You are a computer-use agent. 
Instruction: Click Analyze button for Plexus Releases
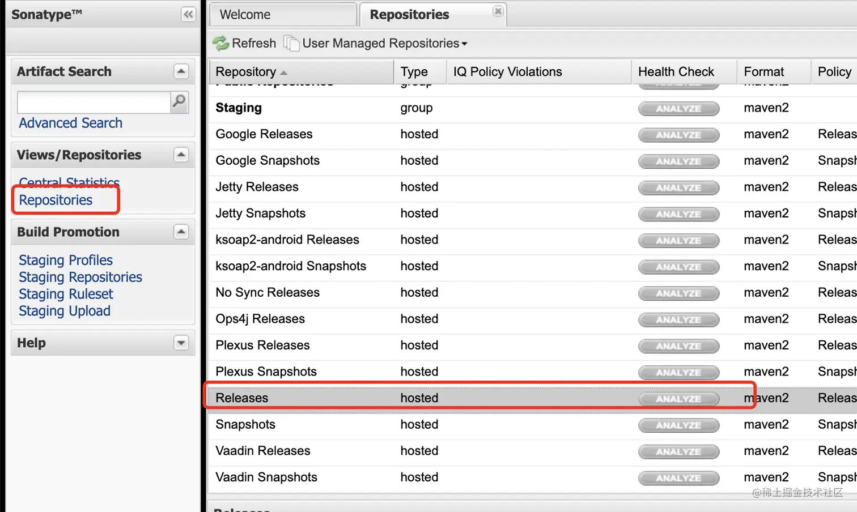click(678, 346)
